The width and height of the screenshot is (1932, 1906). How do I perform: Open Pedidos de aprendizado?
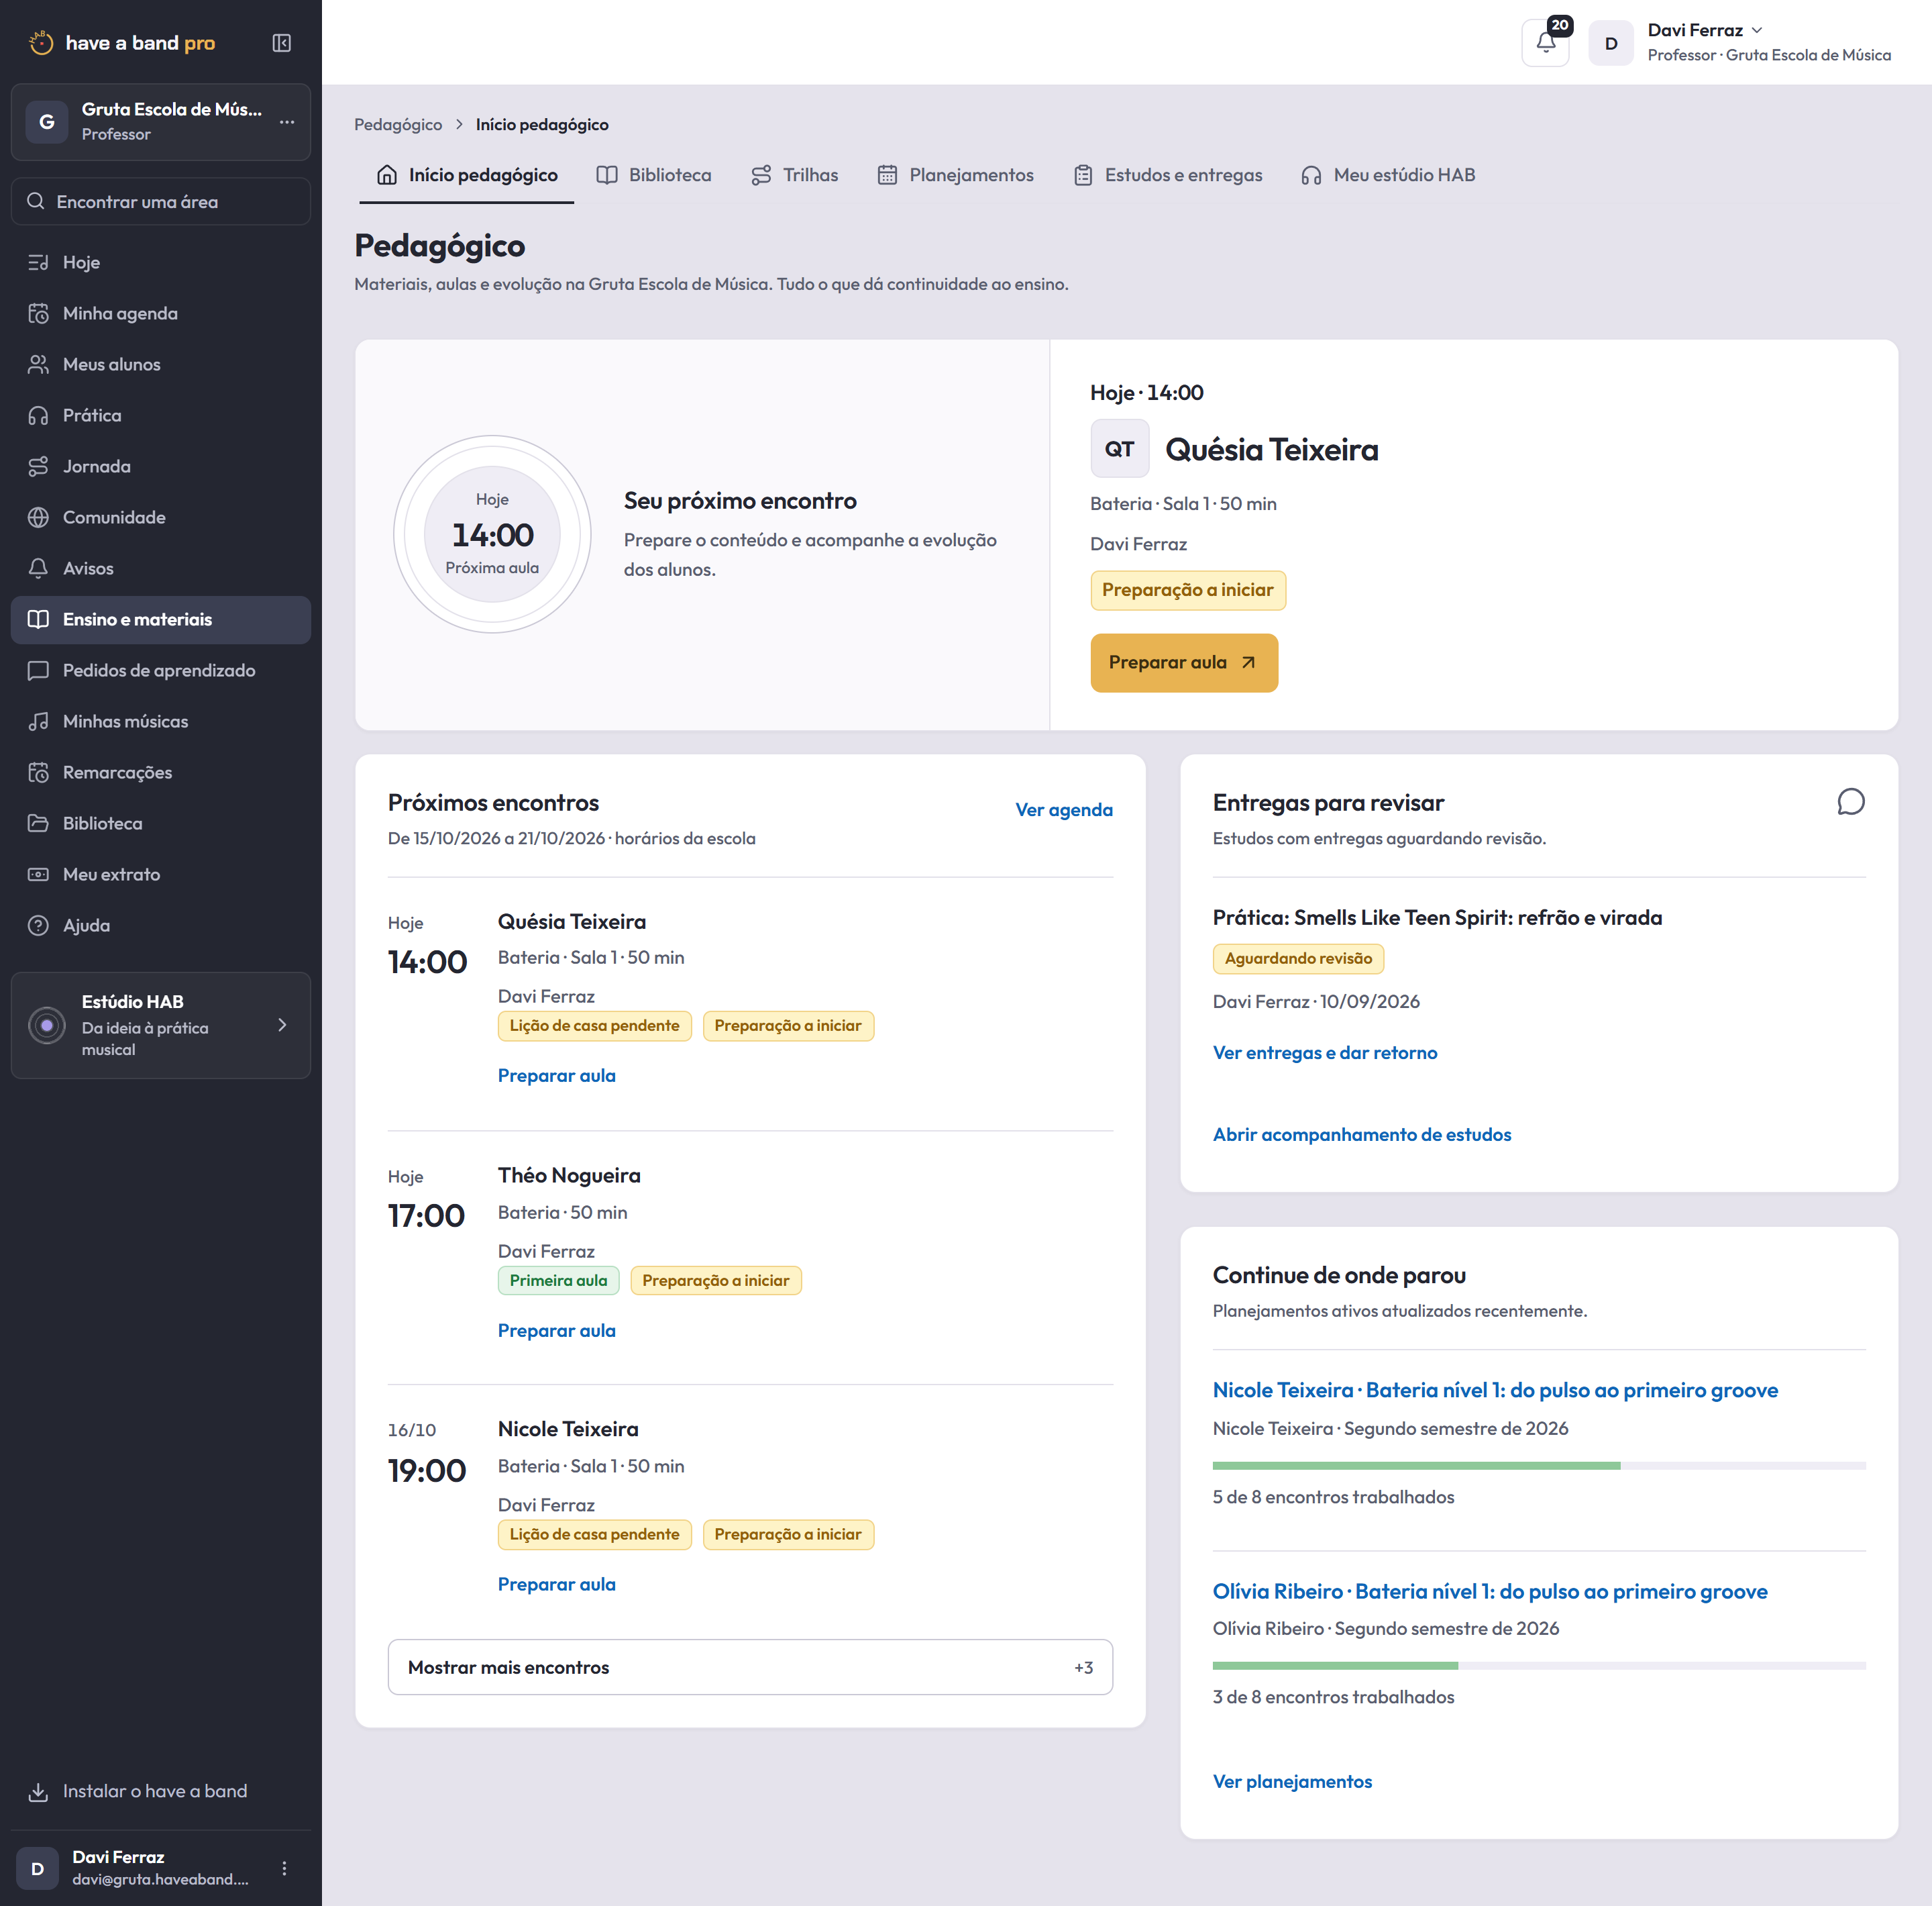(161, 670)
